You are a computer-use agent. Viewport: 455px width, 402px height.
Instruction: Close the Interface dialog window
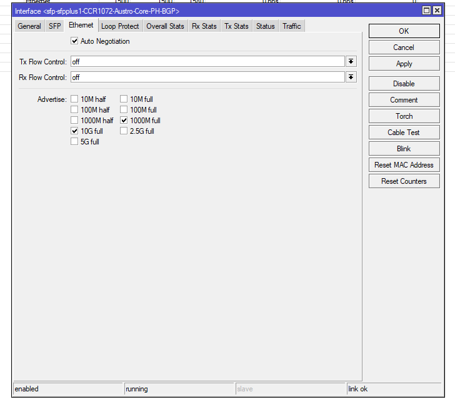[437, 11]
